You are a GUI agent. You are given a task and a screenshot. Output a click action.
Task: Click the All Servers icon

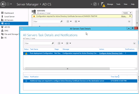point(2,20)
